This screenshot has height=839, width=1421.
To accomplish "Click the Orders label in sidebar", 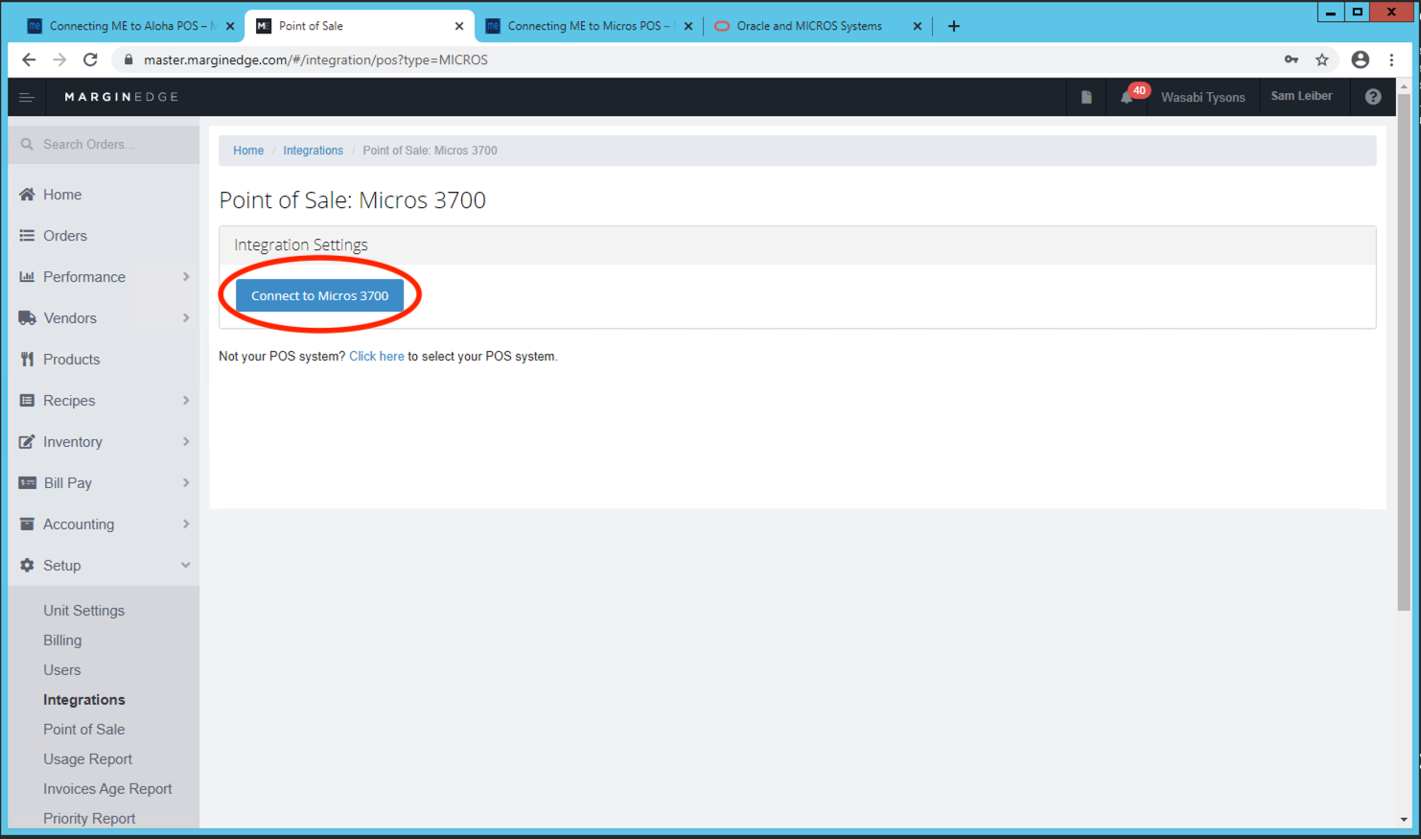I will [x=65, y=236].
